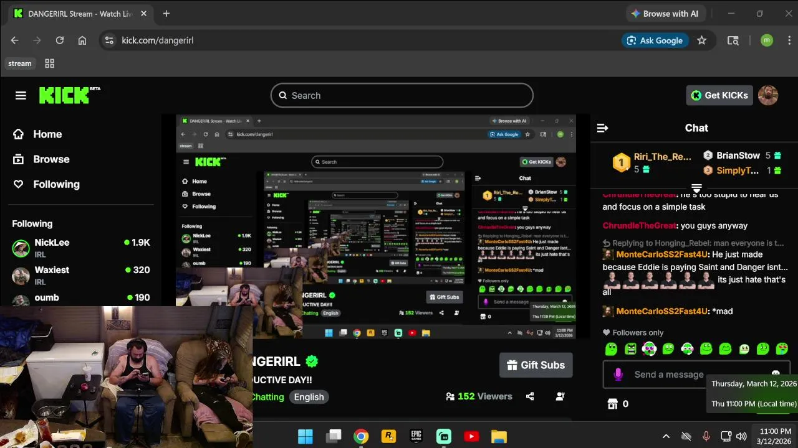Click the user profile avatar top right

point(768,95)
